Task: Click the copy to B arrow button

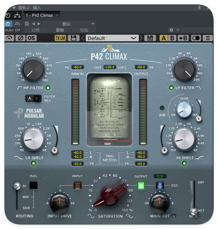Action: [x=183, y=38]
